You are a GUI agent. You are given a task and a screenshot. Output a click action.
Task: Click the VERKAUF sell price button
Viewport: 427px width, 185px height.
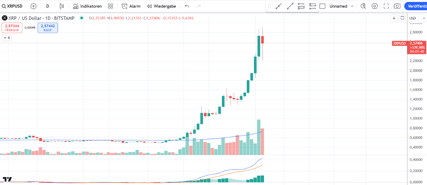tap(12, 28)
